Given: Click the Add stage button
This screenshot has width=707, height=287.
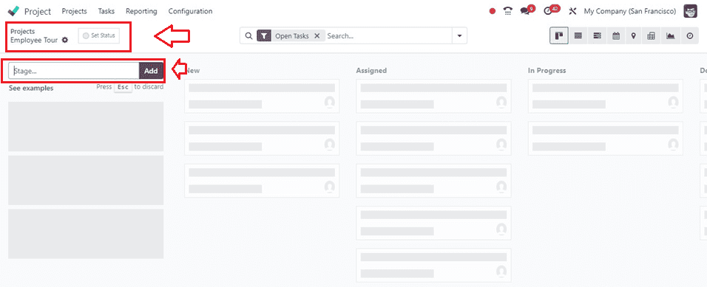Looking at the screenshot, I should [151, 71].
